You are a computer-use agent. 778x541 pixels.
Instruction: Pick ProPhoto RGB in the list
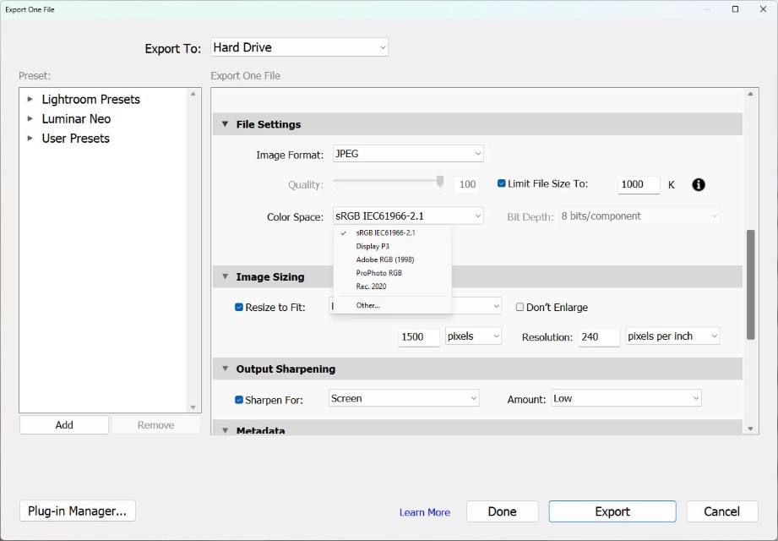(x=378, y=273)
